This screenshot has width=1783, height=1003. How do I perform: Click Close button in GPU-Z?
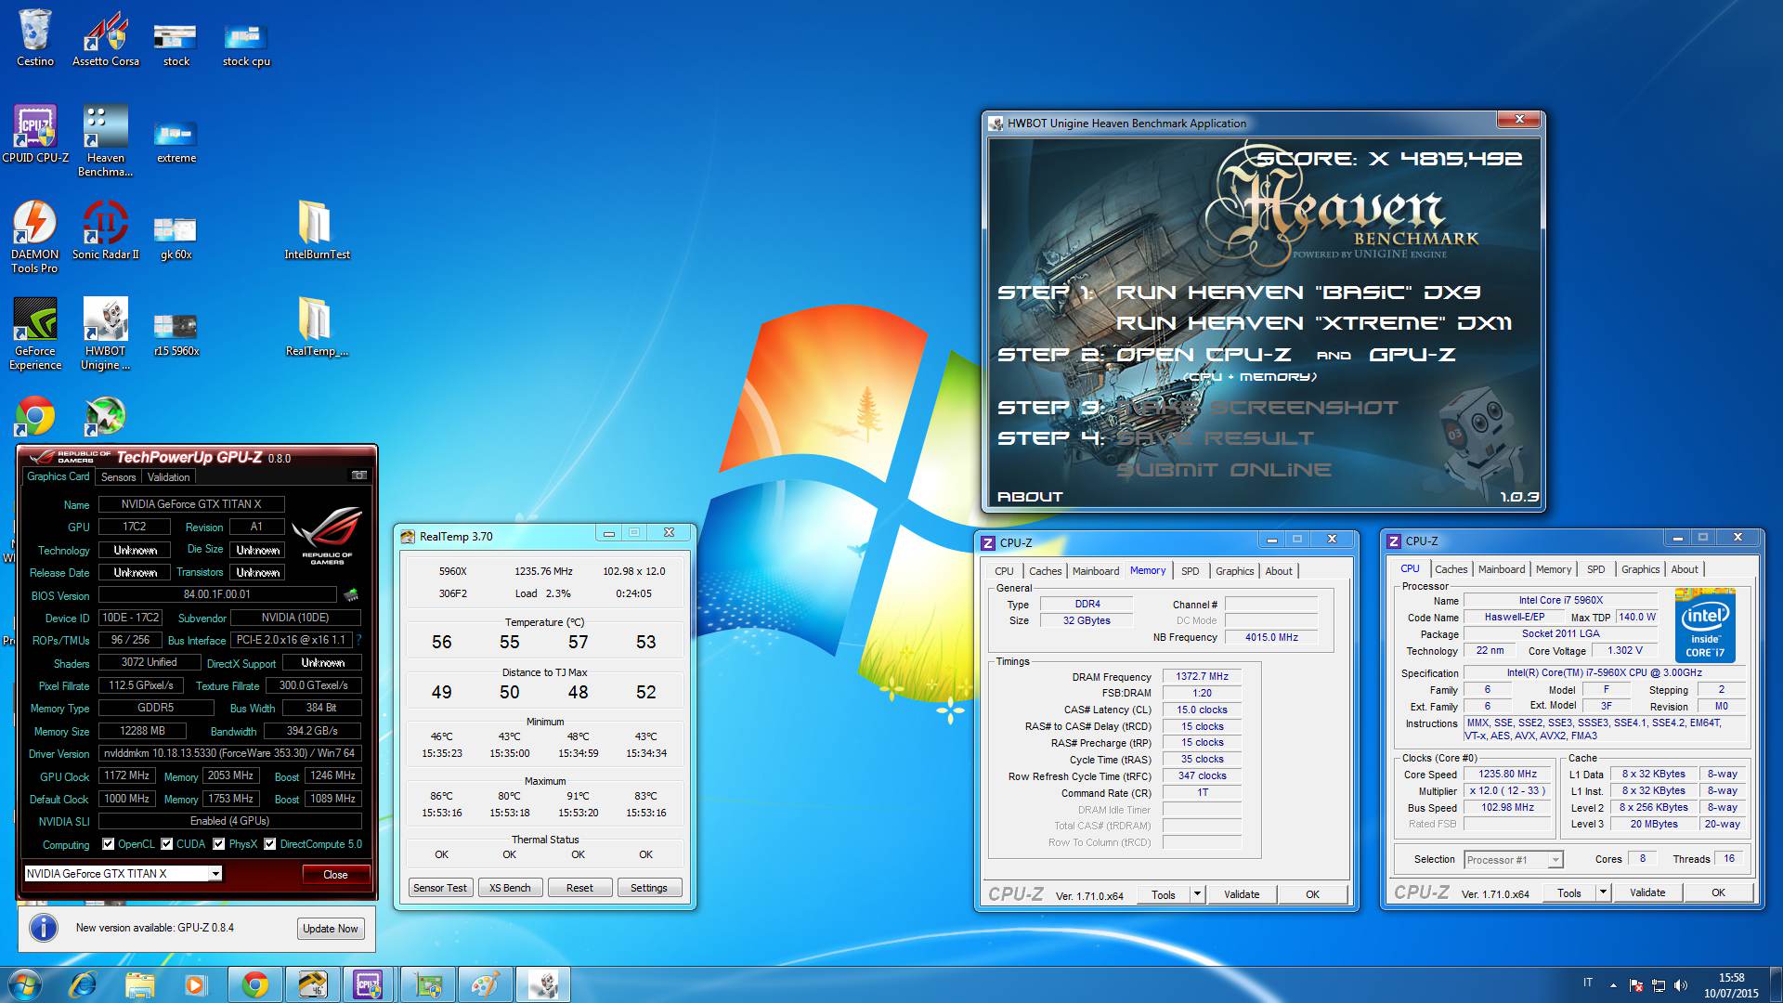(x=335, y=875)
